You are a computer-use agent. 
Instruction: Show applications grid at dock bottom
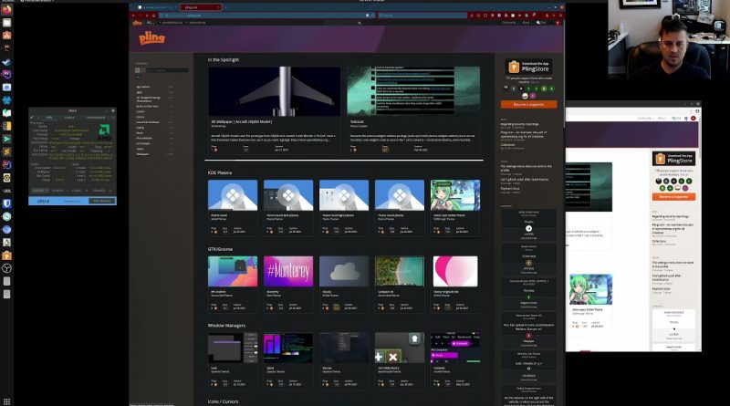[x=7, y=401]
